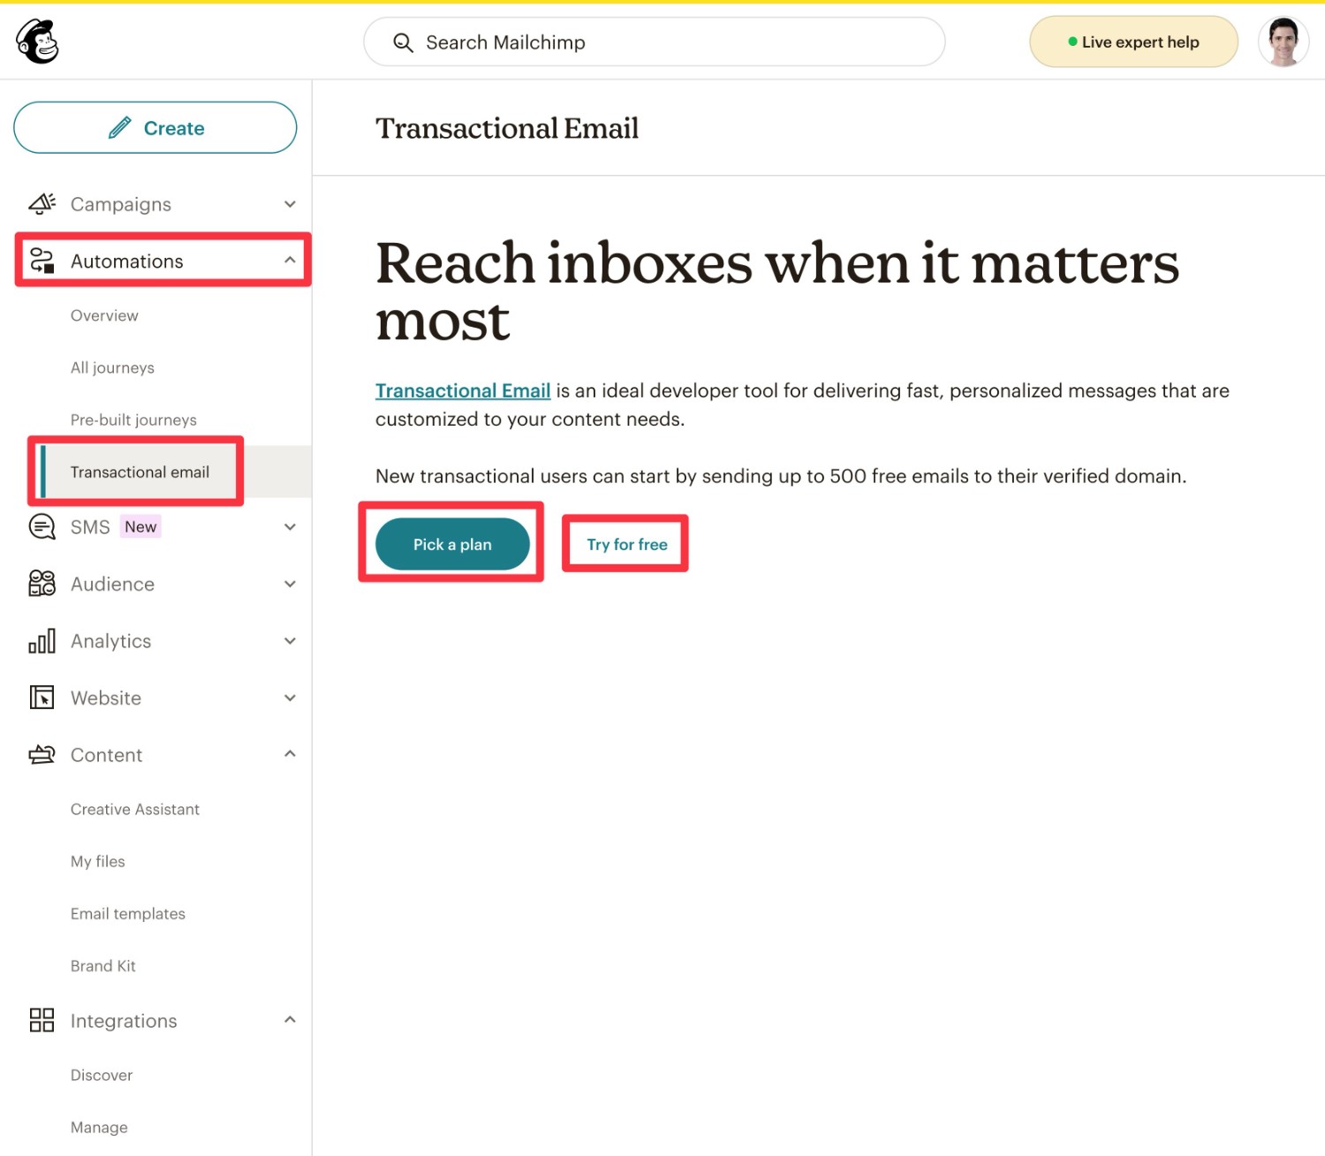Go to Discover under Integrations

click(102, 1075)
